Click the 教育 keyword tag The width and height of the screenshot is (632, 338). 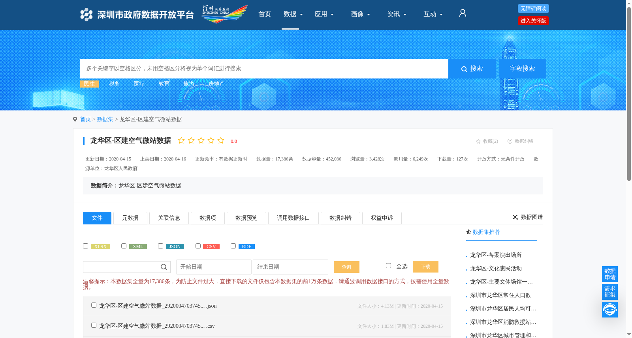point(164,84)
